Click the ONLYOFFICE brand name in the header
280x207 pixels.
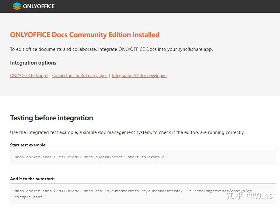coord(37,6)
